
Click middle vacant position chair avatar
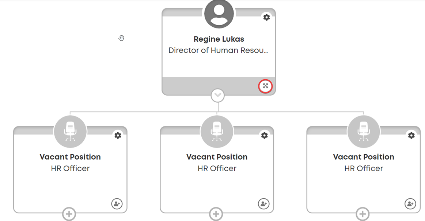(x=217, y=132)
